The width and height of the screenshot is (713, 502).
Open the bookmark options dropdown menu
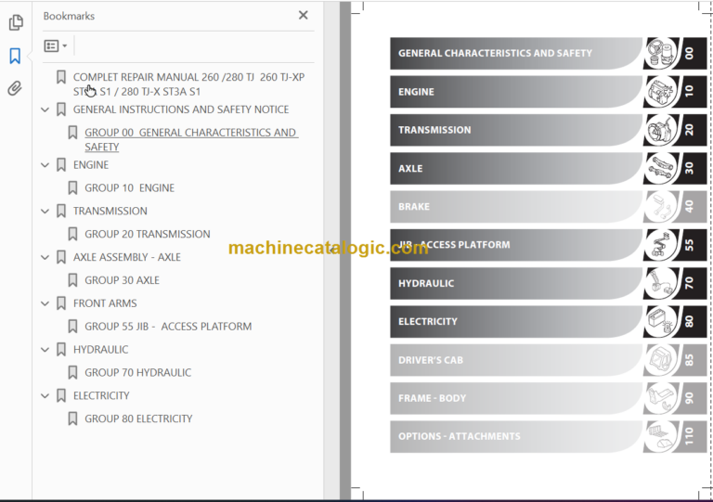coord(56,45)
